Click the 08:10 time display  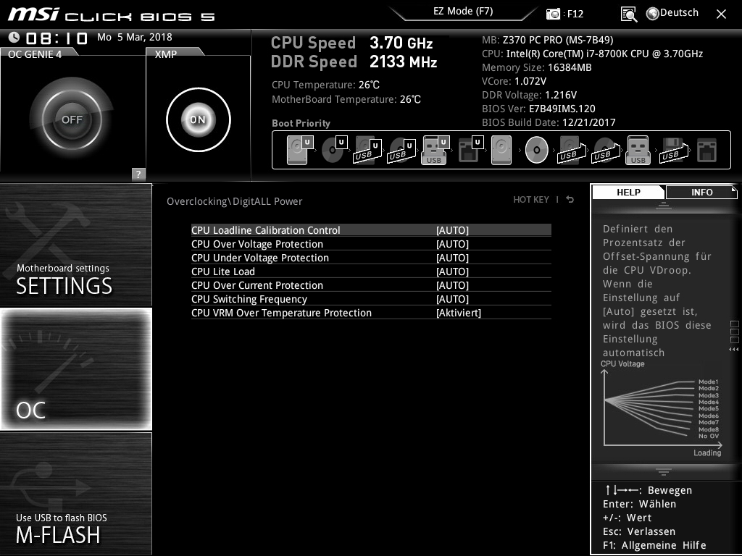(x=57, y=38)
